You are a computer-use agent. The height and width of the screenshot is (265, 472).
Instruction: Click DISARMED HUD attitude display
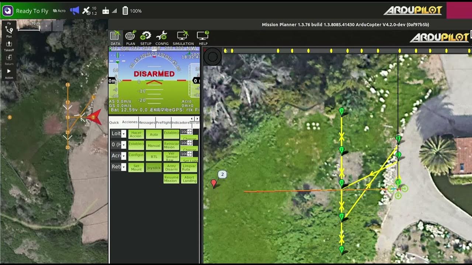point(154,79)
